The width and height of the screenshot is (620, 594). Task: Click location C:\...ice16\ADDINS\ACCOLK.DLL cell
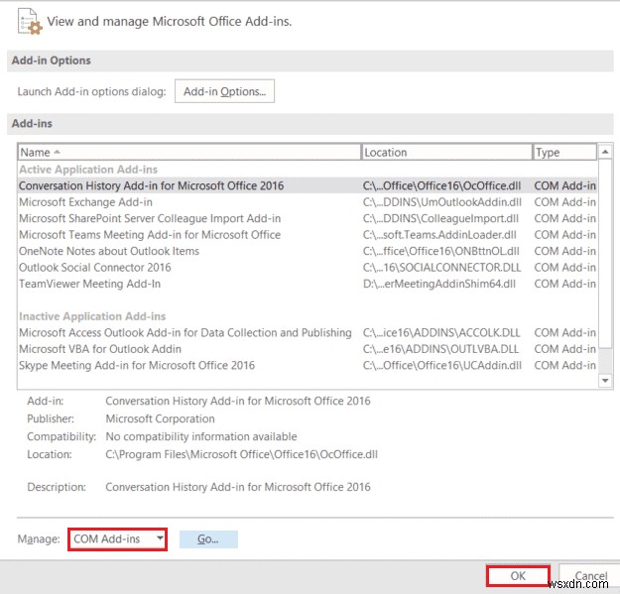click(441, 333)
